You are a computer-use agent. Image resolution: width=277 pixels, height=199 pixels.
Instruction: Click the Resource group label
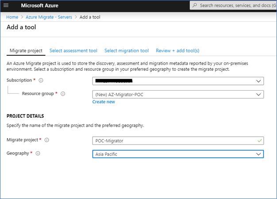38,94
